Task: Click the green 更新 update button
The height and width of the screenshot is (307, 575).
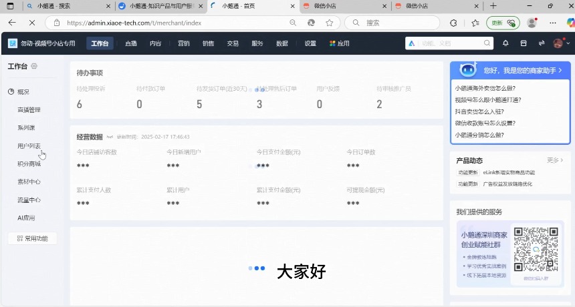Action: coord(503,23)
